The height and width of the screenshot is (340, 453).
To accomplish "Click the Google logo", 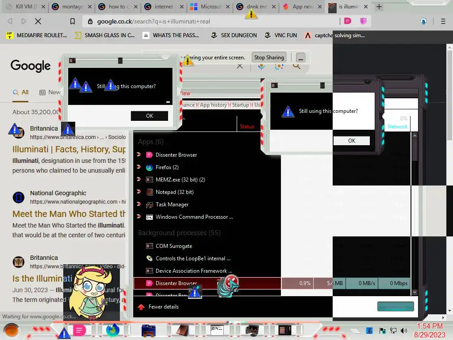I will coord(31,66).
